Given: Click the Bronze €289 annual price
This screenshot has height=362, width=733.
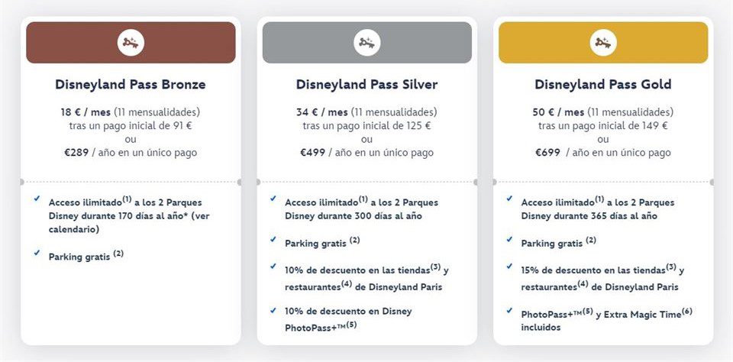Looking at the screenshot, I should point(79,152).
